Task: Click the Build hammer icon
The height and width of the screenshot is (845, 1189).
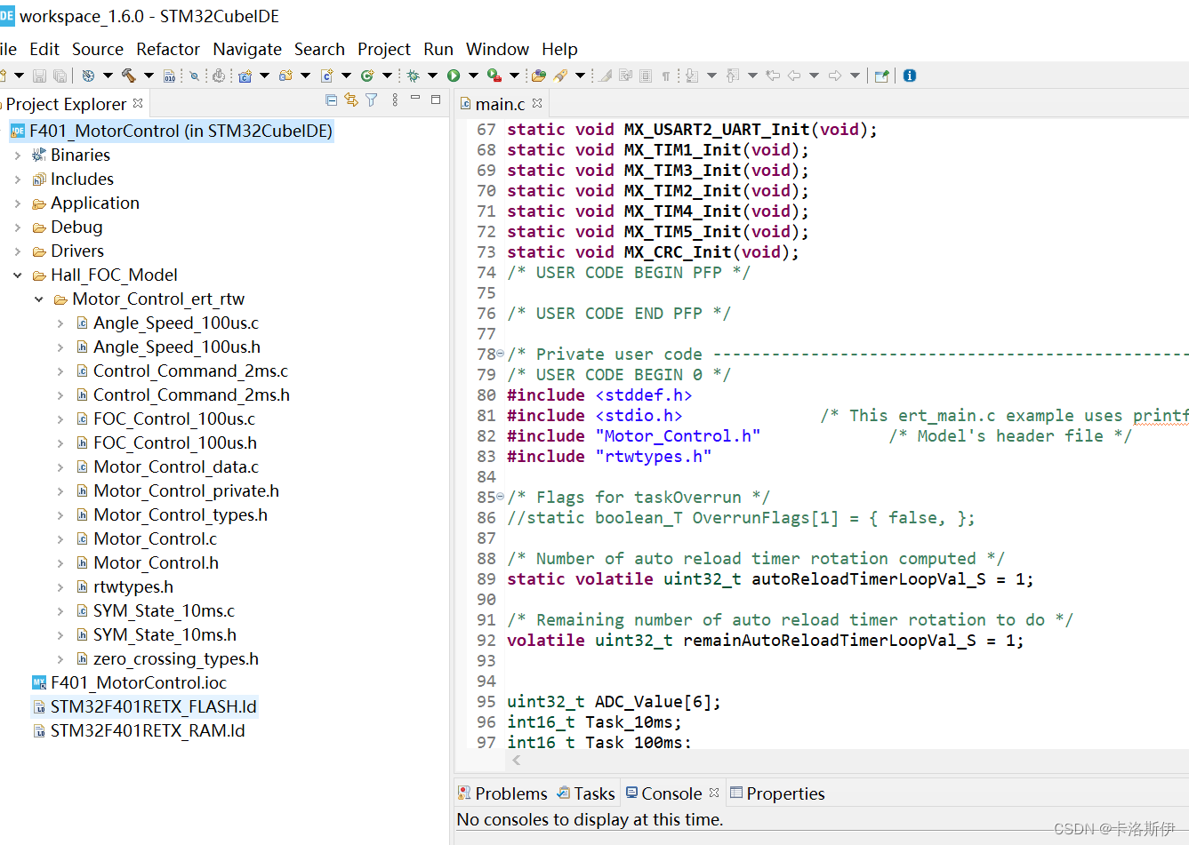Action: [129, 76]
